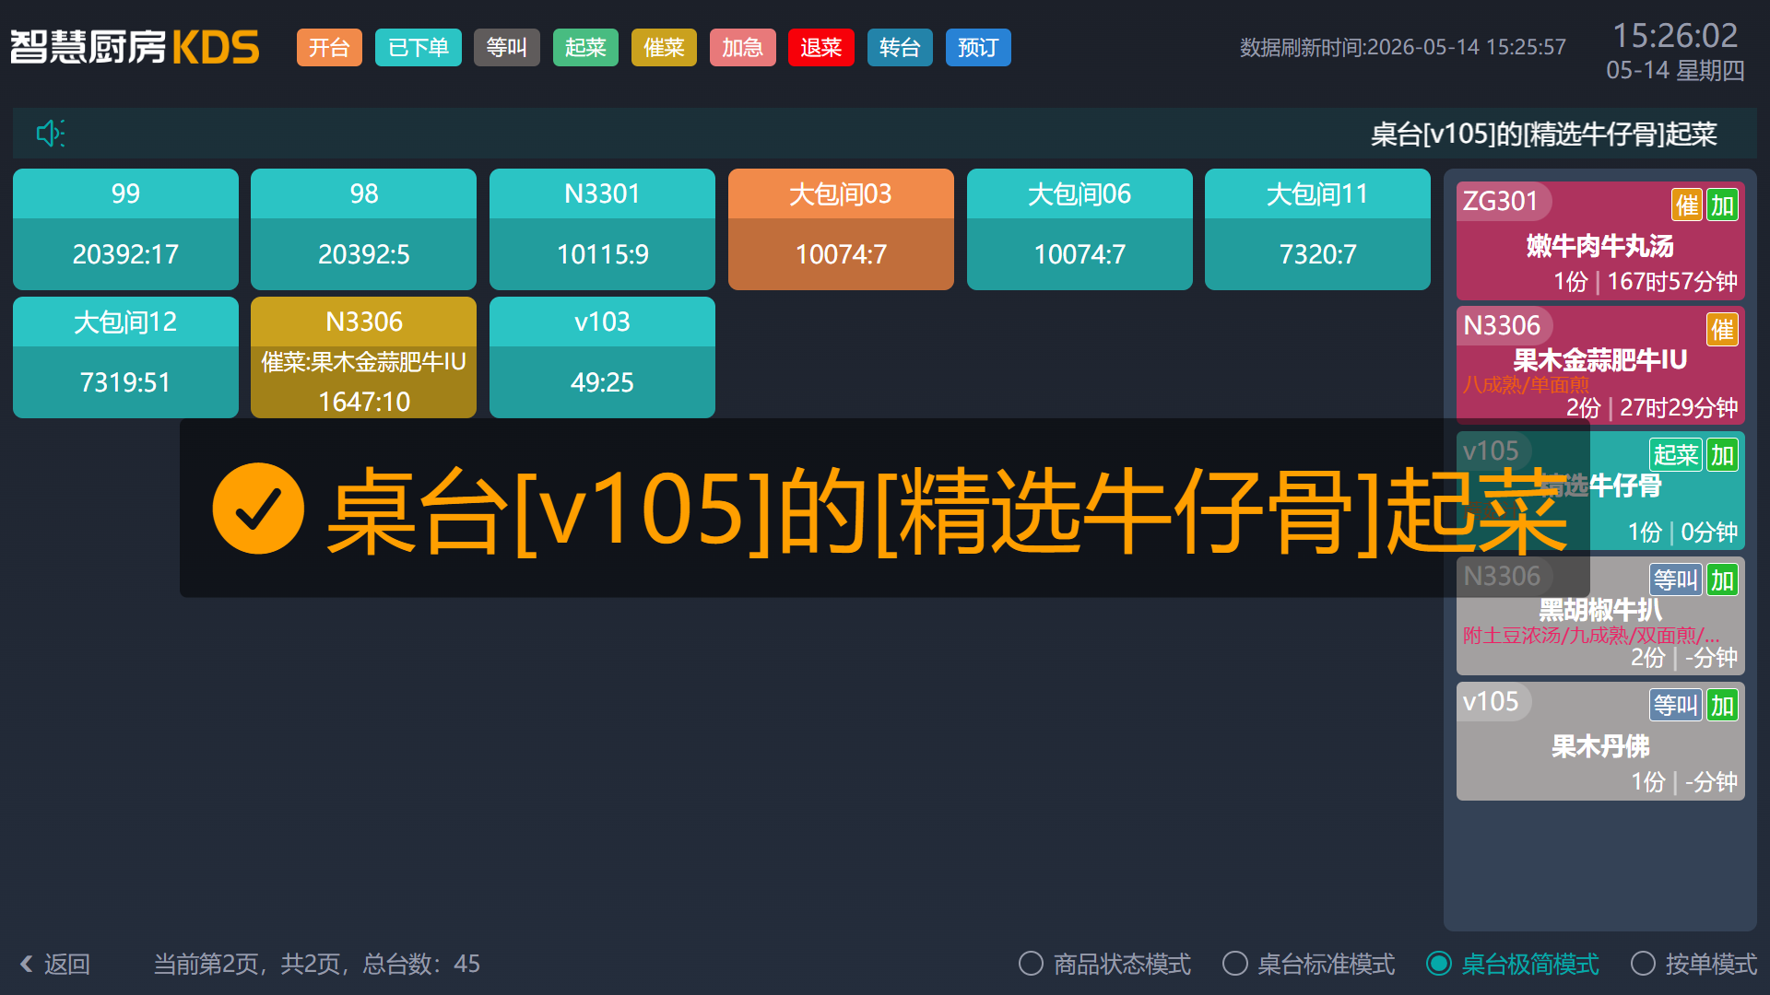Click the 加 badge on 精选牛仔骨 card

(x=1722, y=454)
